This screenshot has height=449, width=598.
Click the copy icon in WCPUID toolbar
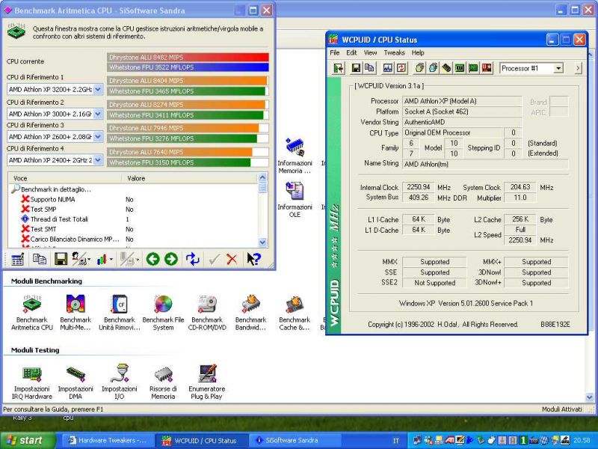tap(369, 68)
